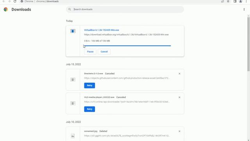This screenshot has width=250, height=141.
Task: Click the search magnifier icon
Action: pyautogui.click(x=70, y=9)
